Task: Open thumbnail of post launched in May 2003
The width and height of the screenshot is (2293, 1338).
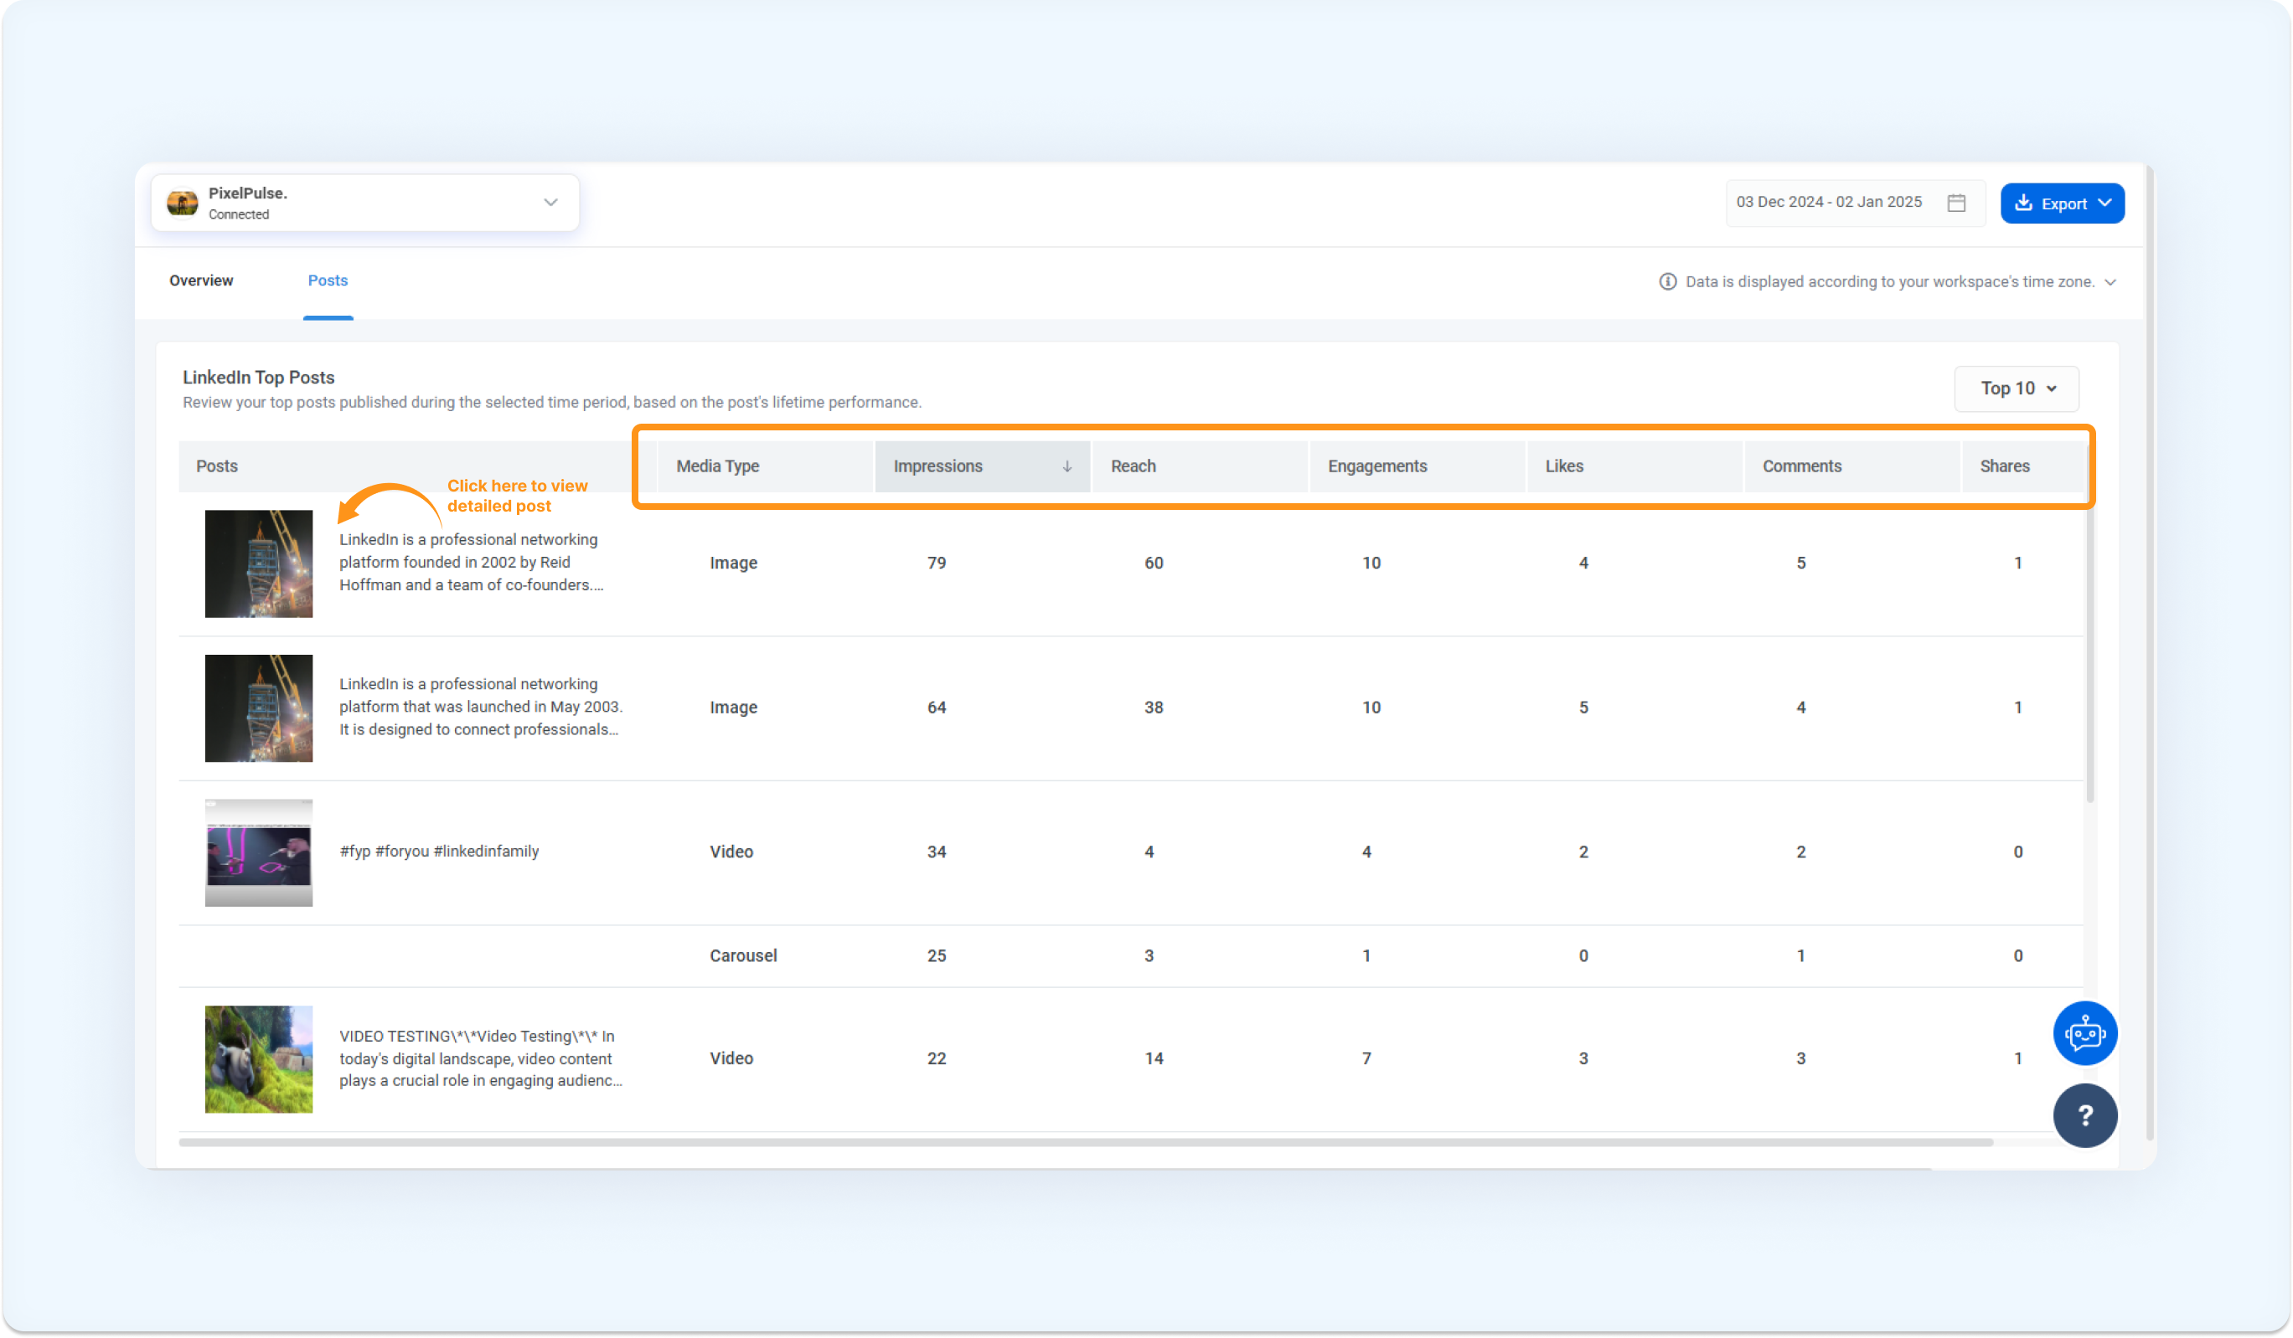Action: 258,708
